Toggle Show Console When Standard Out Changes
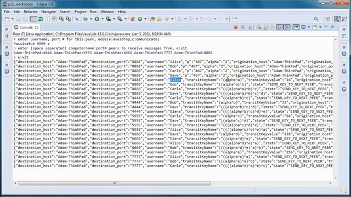The width and height of the screenshot is (351, 197). tap(280, 27)
